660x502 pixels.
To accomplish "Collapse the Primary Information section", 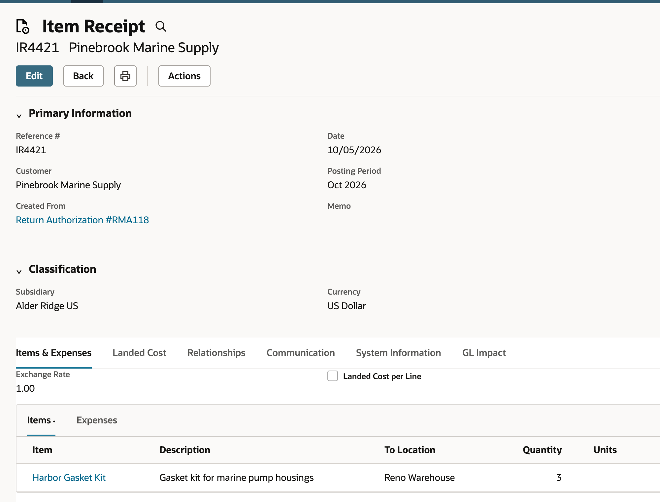I will pyautogui.click(x=19, y=116).
